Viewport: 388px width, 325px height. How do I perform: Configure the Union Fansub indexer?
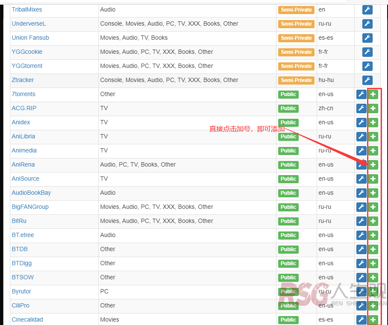tap(367, 38)
